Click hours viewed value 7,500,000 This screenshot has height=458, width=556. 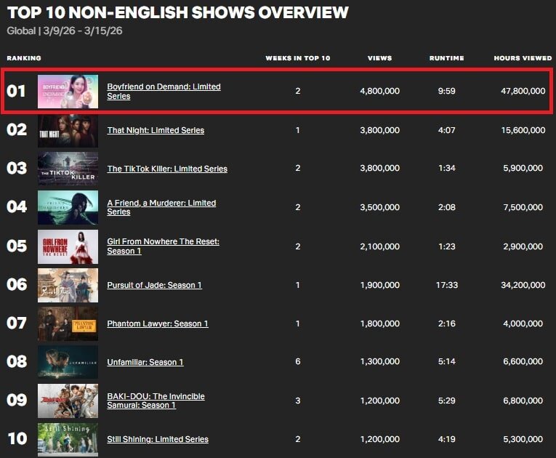coord(523,207)
